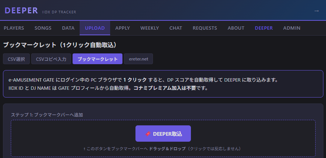The height and width of the screenshot is (158, 326).
Task: Go to the ADMIN tab
Action: pos(292,28)
